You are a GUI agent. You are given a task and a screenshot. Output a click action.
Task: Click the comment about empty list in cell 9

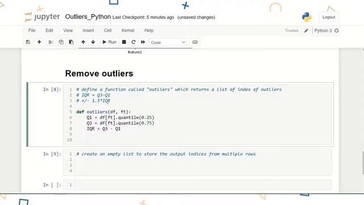166,154
